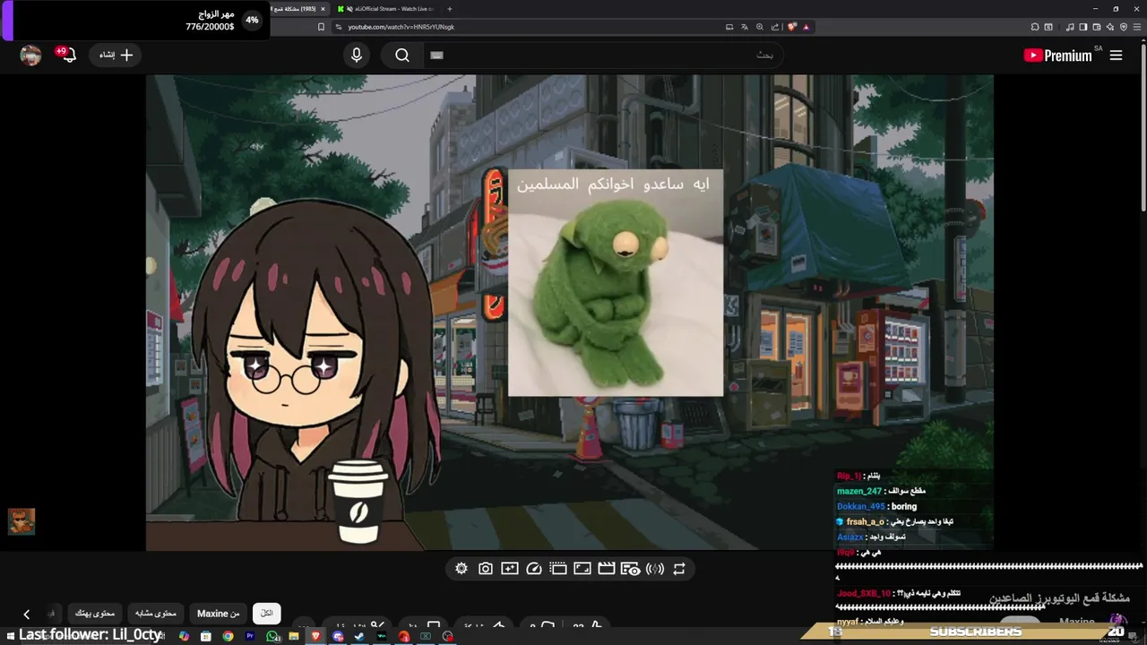Image resolution: width=1147 pixels, height=645 pixels.
Task: Click the Brave Shields lion icon
Action: 792,27
